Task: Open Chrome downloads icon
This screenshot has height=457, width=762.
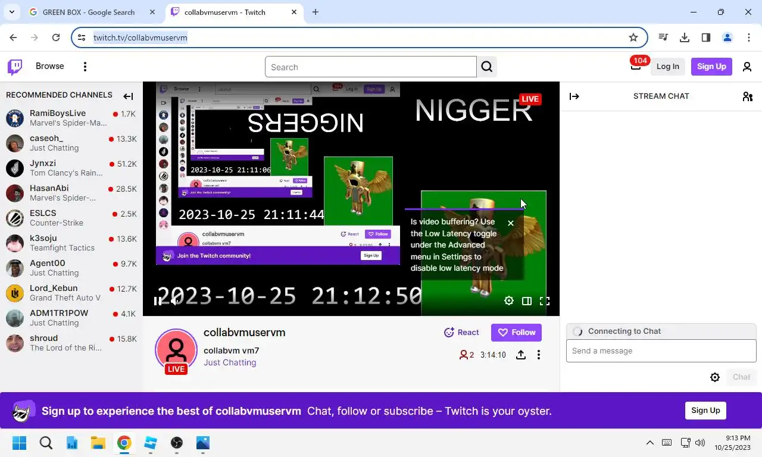Action: tap(685, 37)
